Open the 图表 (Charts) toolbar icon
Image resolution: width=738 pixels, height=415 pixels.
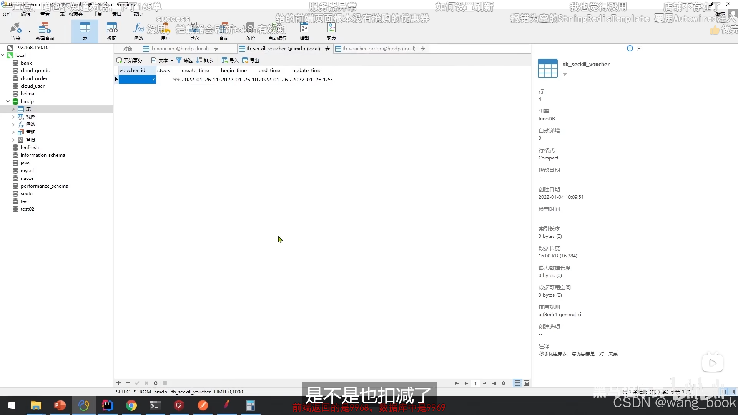331,30
